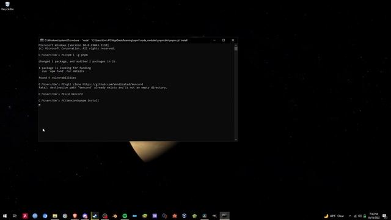Click the 'npm i -g pnpm' command line
Viewport: 391px width, 220px height.
click(x=63, y=55)
